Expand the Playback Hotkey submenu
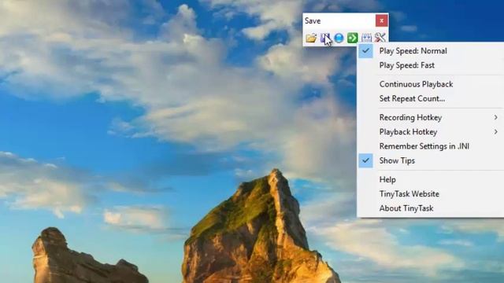This screenshot has width=504, height=283. [431, 132]
